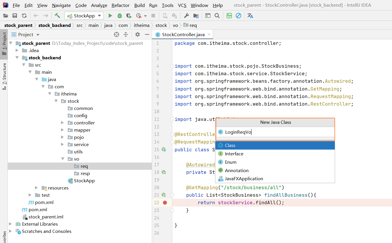Click the Stop square icon
Screen dimensions: 392x243
click(x=153, y=16)
